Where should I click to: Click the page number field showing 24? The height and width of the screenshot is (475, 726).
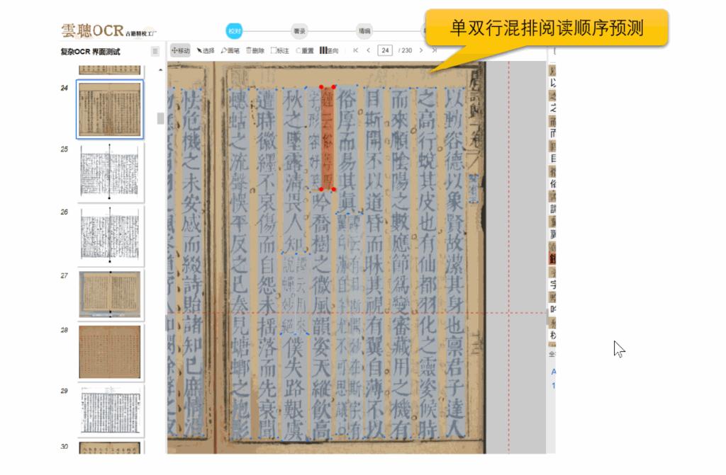(x=385, y=50)
